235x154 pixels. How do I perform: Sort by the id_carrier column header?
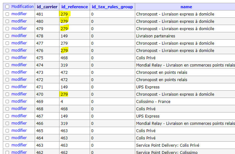(x=47, y=7)
